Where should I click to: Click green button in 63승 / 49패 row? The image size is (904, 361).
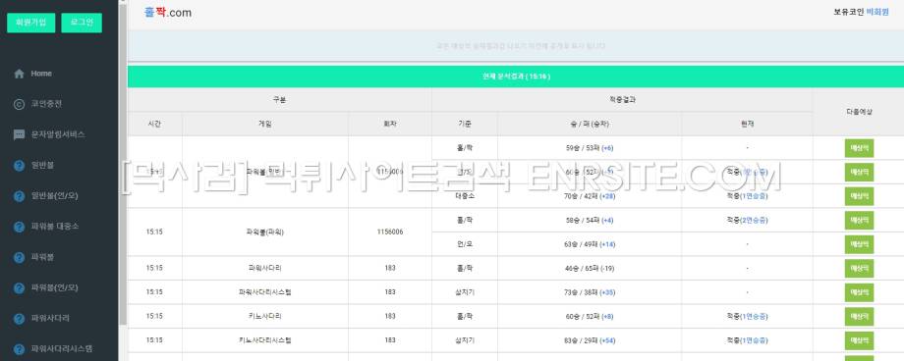click(x=859, y=244)
